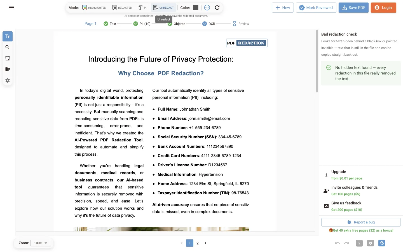Viewport: 403px width, 252px height.
Task: Open the redaction Color swatch
Action: (196, 8)
